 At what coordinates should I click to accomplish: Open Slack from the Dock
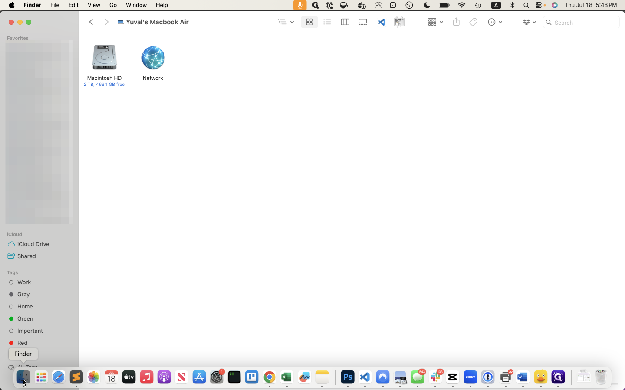coord(435,377)
